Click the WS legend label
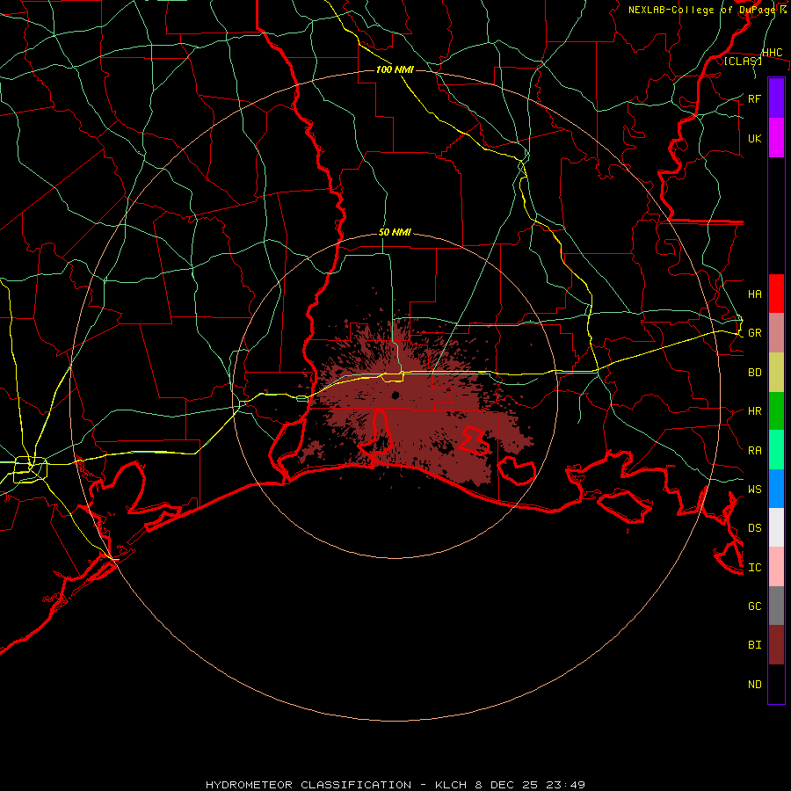The image size is (791, 791). point(754,489)
